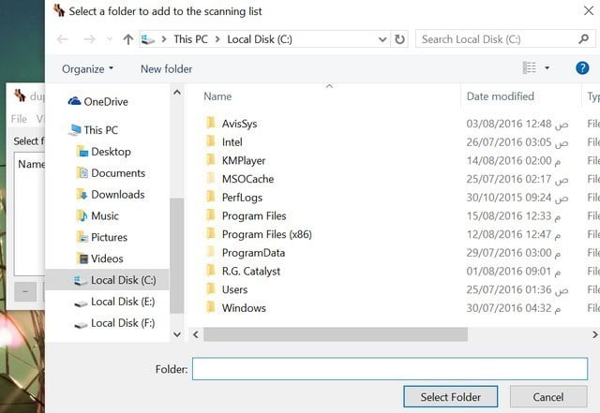Select the KMPlayer folder
600x413 pixels.
[243, 160]
